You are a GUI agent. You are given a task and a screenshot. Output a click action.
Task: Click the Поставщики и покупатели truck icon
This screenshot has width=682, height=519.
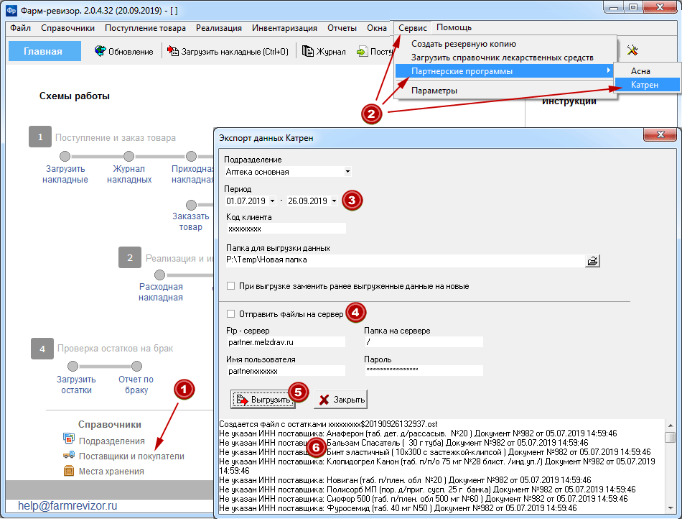[x=69, y=455]
